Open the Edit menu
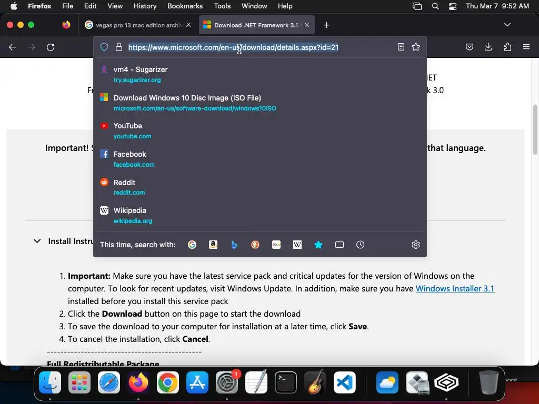Screen dimensions: 539x404 coord(91,6)
